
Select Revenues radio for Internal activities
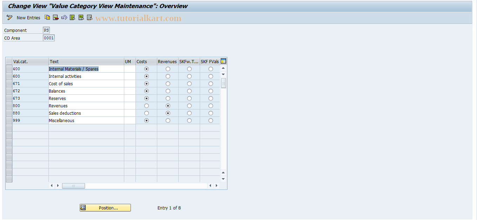(168, 76)
